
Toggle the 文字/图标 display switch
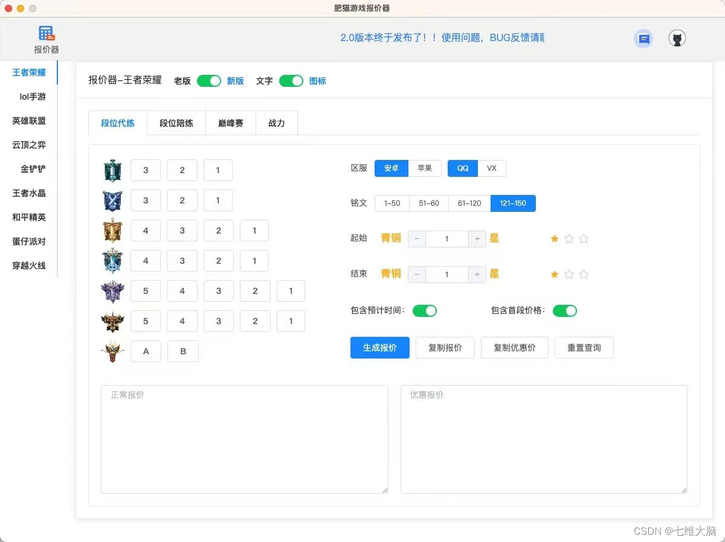click(291, 81)
